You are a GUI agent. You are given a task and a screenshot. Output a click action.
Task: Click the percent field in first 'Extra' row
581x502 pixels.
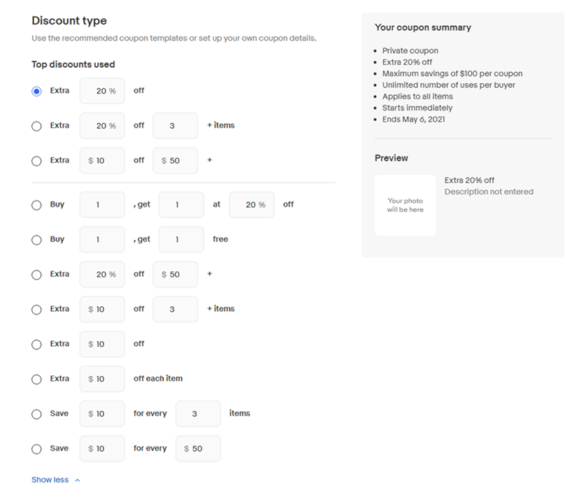(102, 91)
